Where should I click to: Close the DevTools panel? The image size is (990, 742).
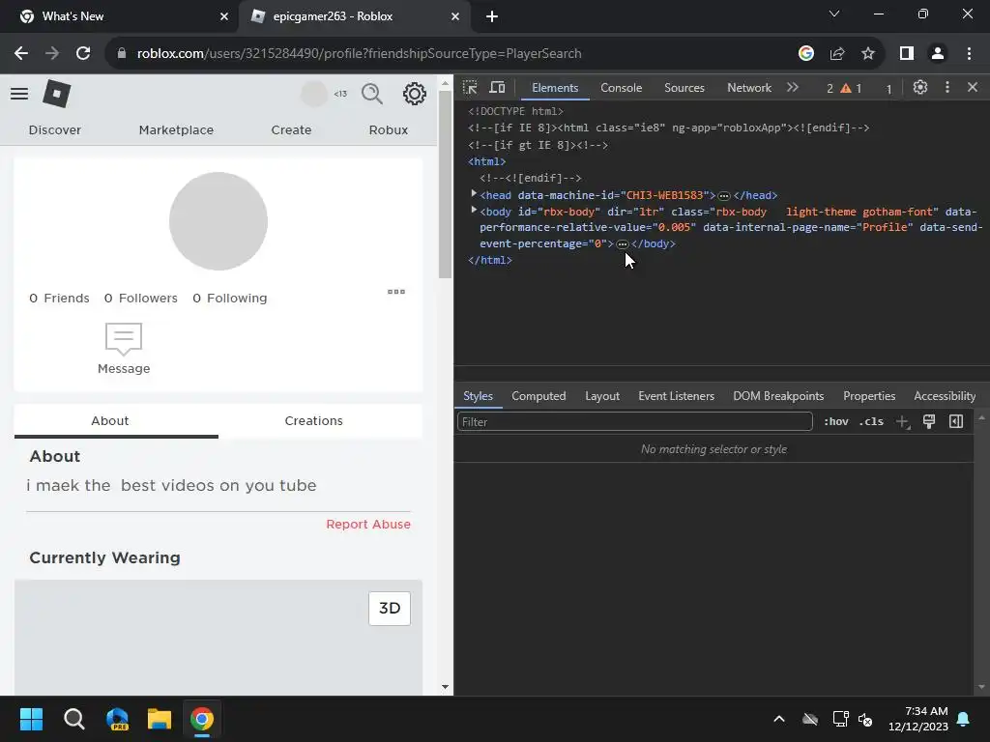[x=973, y=88]
